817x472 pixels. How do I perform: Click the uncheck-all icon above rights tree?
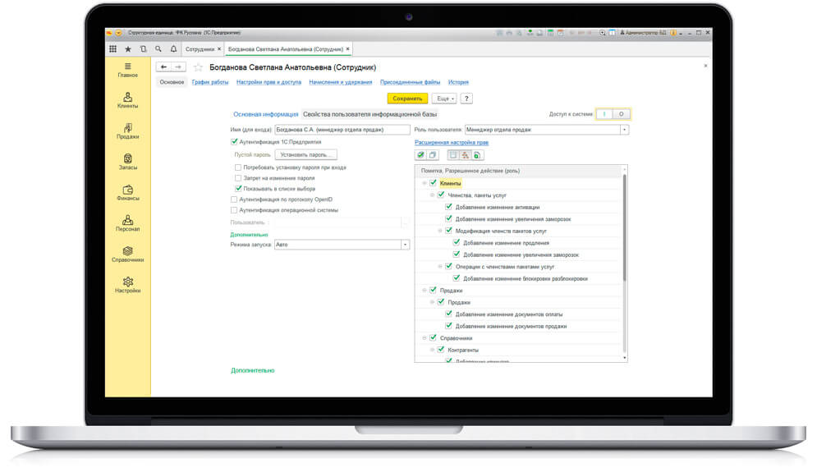coord(433,154)
